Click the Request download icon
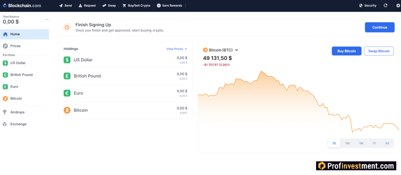Image resolution: width=401 pixels, height=175 pixels. [x=80, y=6]
